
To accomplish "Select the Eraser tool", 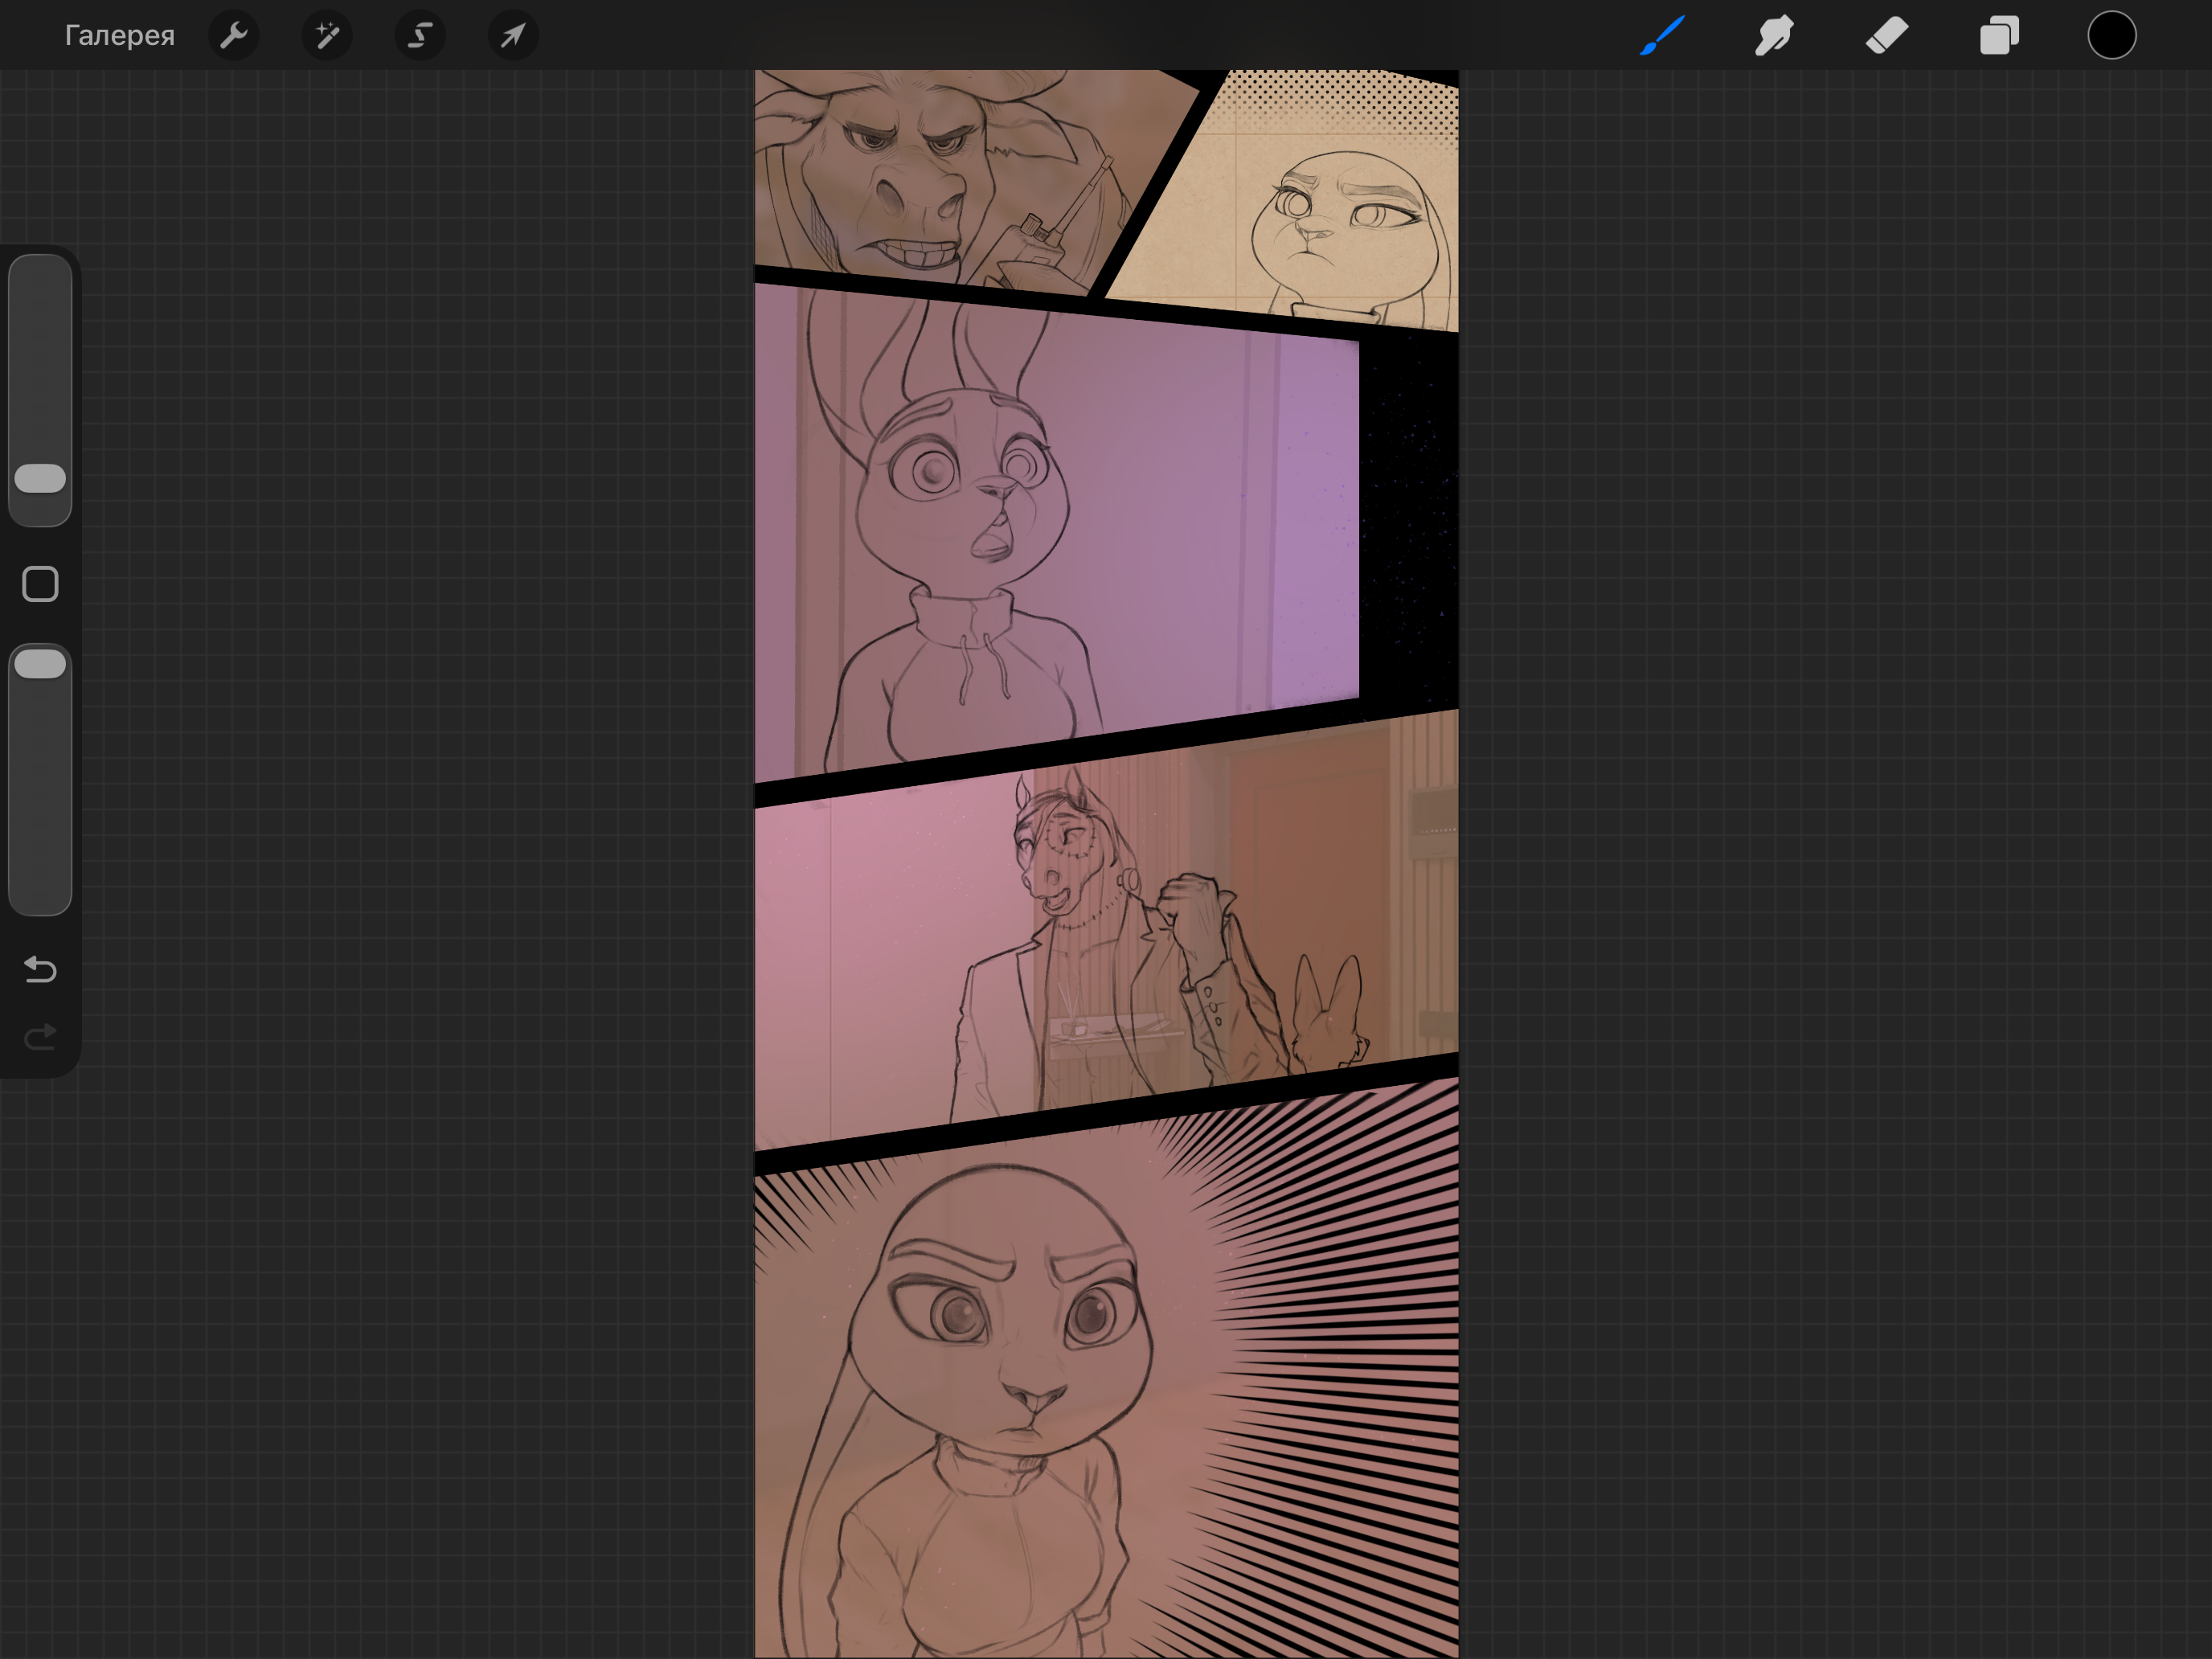I will click(x=1887, y=36).
